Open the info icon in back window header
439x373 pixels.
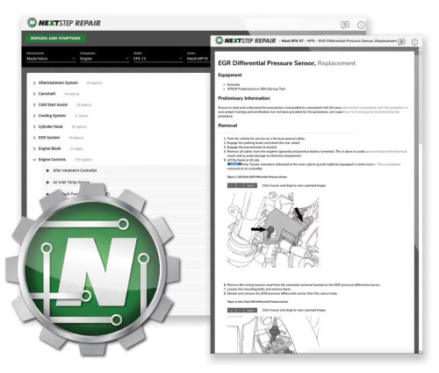361,25
